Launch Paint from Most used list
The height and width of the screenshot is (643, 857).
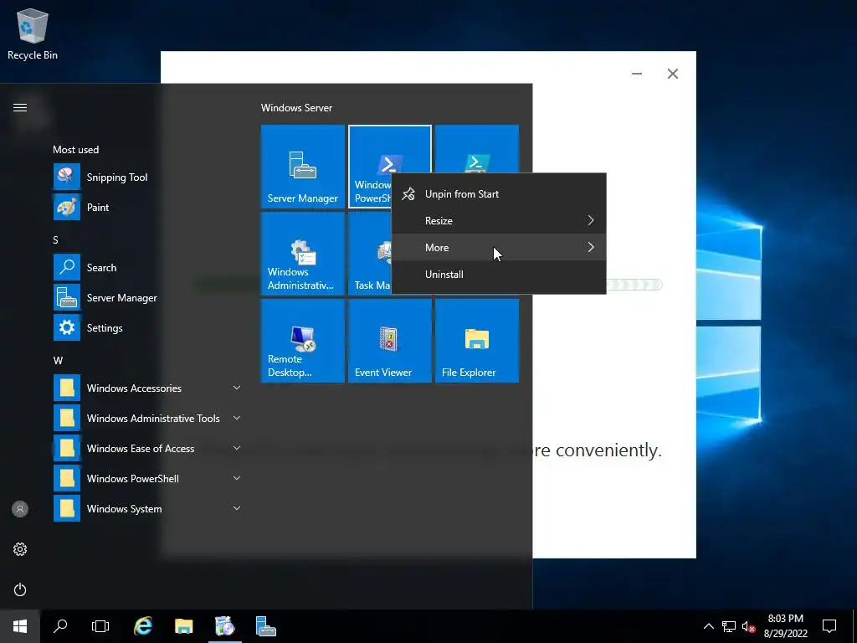(x=146, y=208)
